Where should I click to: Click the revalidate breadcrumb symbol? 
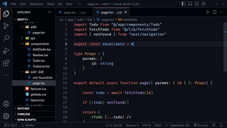coord(128,20)
